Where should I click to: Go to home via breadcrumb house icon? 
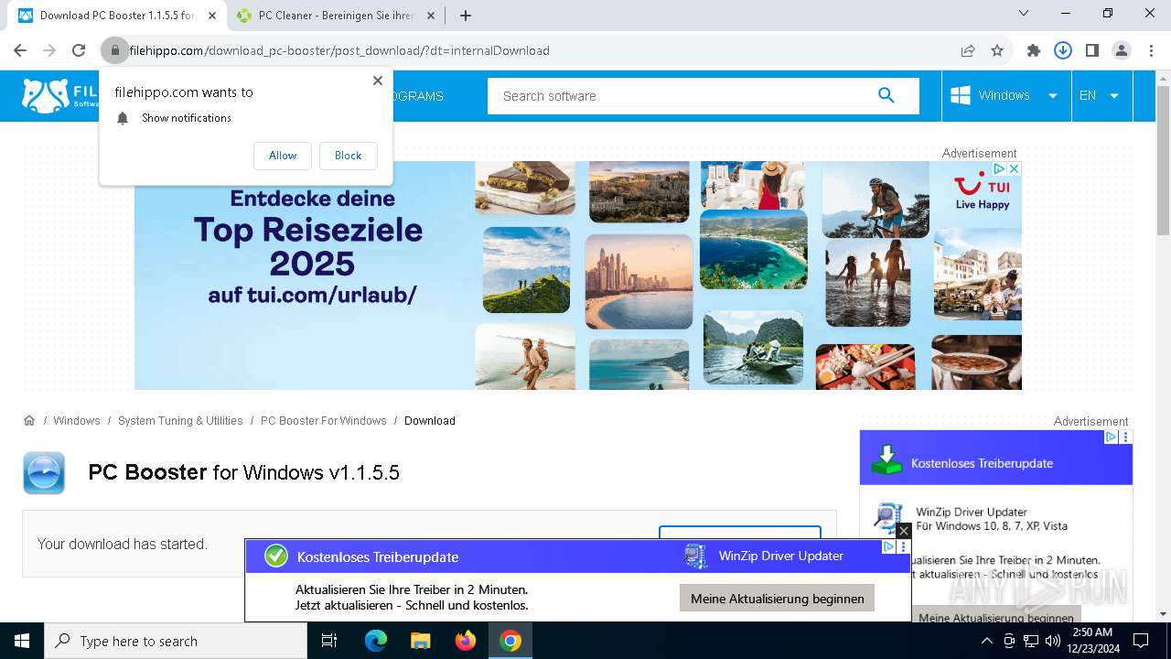pyautogui.click(x=29, y=420)
